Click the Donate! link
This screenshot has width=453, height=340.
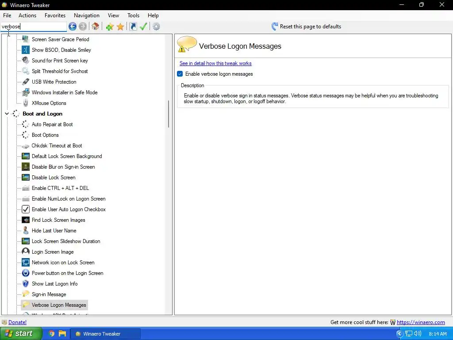pyautogui.click(x=17, y=322)
